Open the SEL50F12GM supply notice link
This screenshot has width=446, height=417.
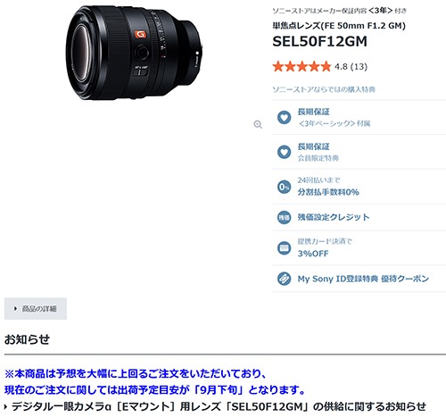(x=219, y=406)
